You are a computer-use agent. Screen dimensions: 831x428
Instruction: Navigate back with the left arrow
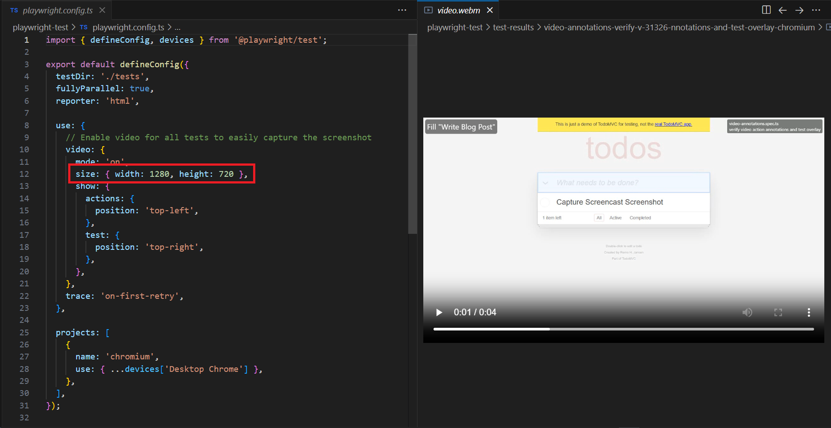783,10
